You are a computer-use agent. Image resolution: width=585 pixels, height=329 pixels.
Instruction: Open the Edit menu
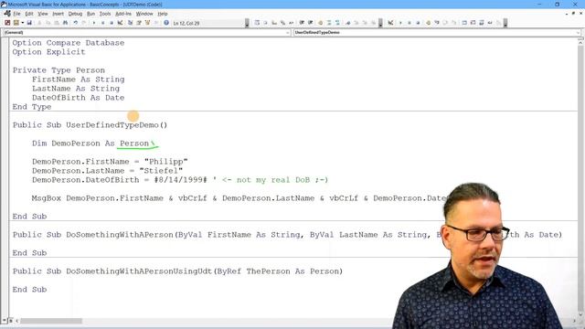click(x=29, y=14)
